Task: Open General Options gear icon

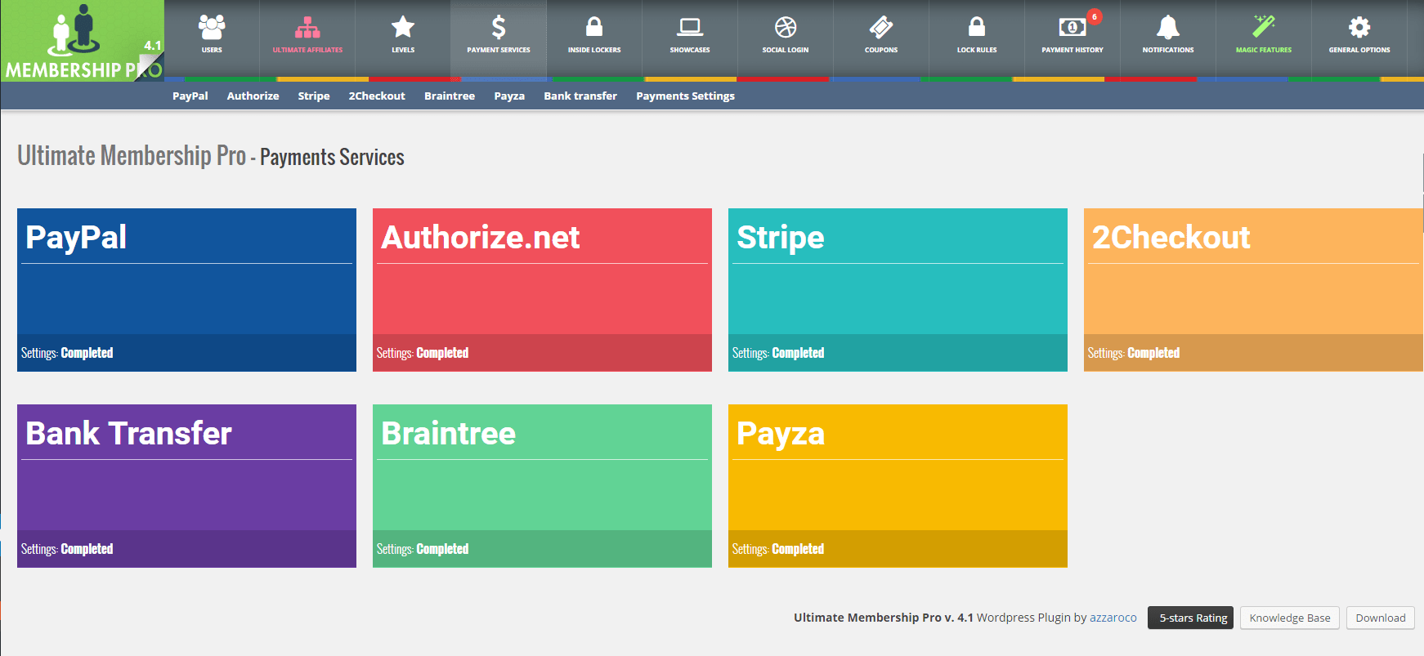Action: pyautogui.click(x=1359, y=29)
